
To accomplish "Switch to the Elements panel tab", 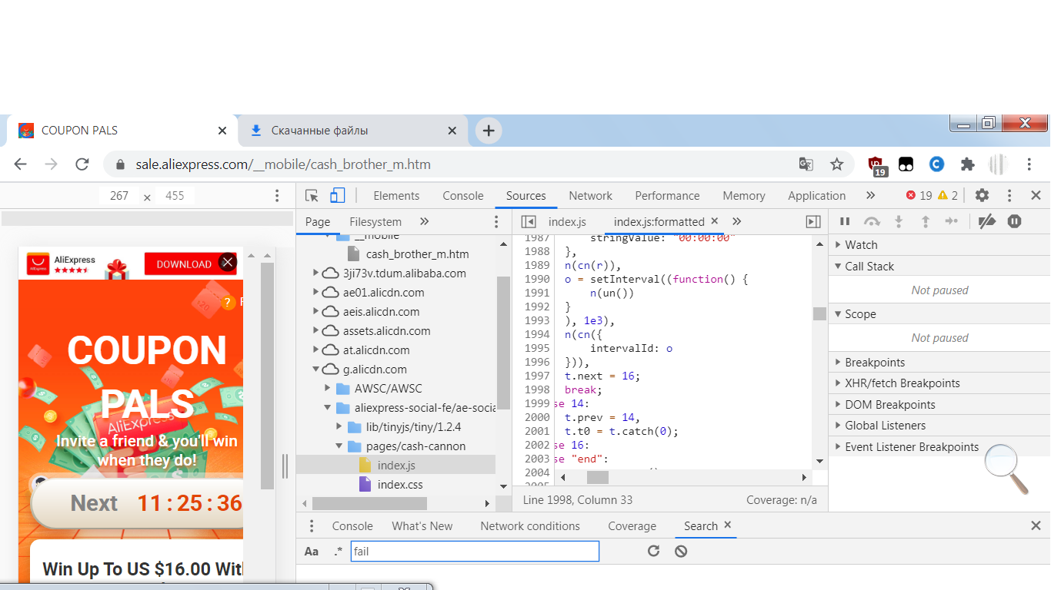I will [396, 196].
